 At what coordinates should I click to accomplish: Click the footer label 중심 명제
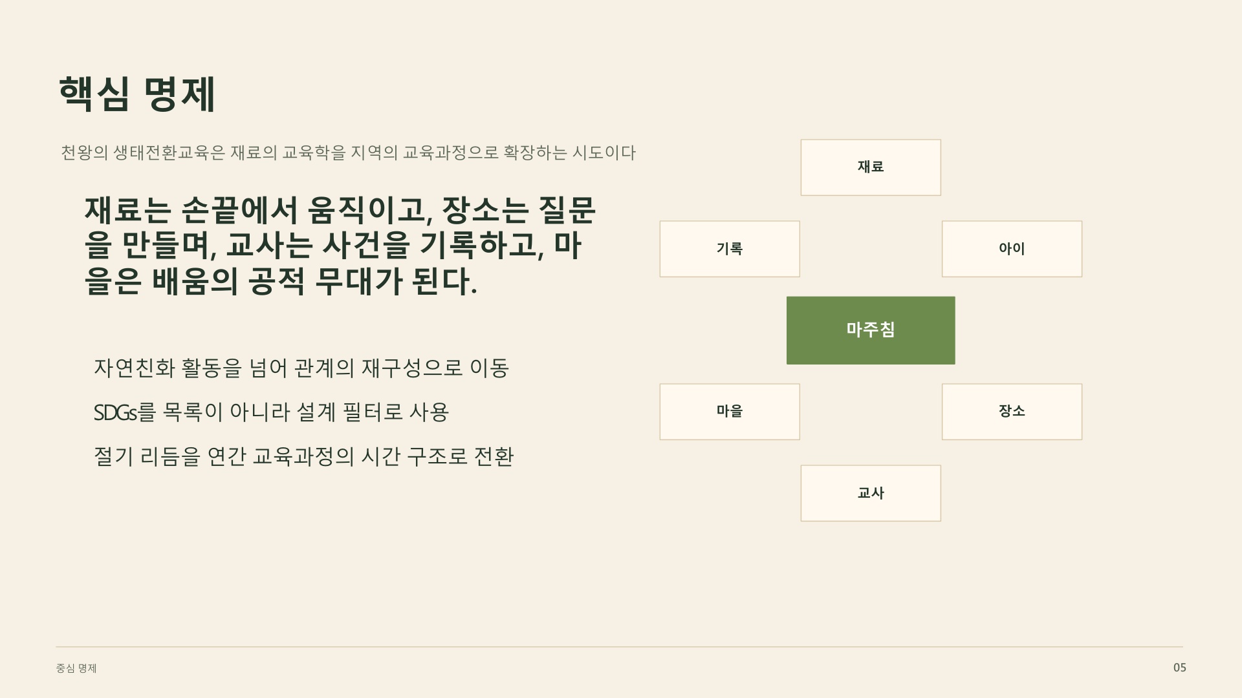click(x=76, y=668)
